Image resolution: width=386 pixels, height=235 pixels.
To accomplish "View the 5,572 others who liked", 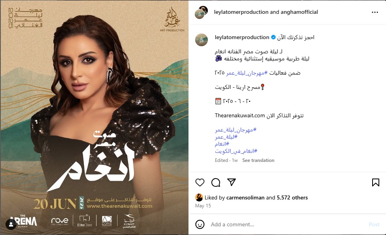I will [x=292, y=197].
